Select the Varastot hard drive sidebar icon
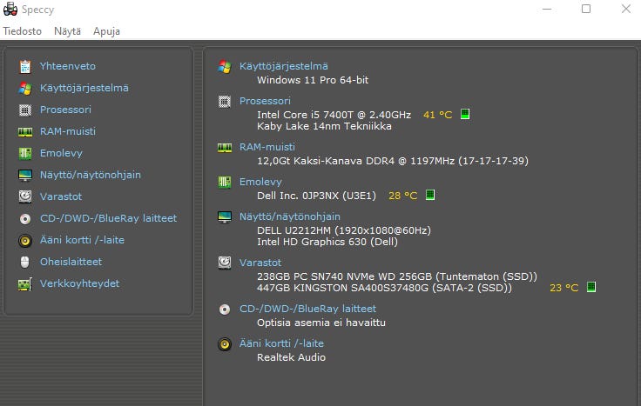 click(x=24, y=196)
